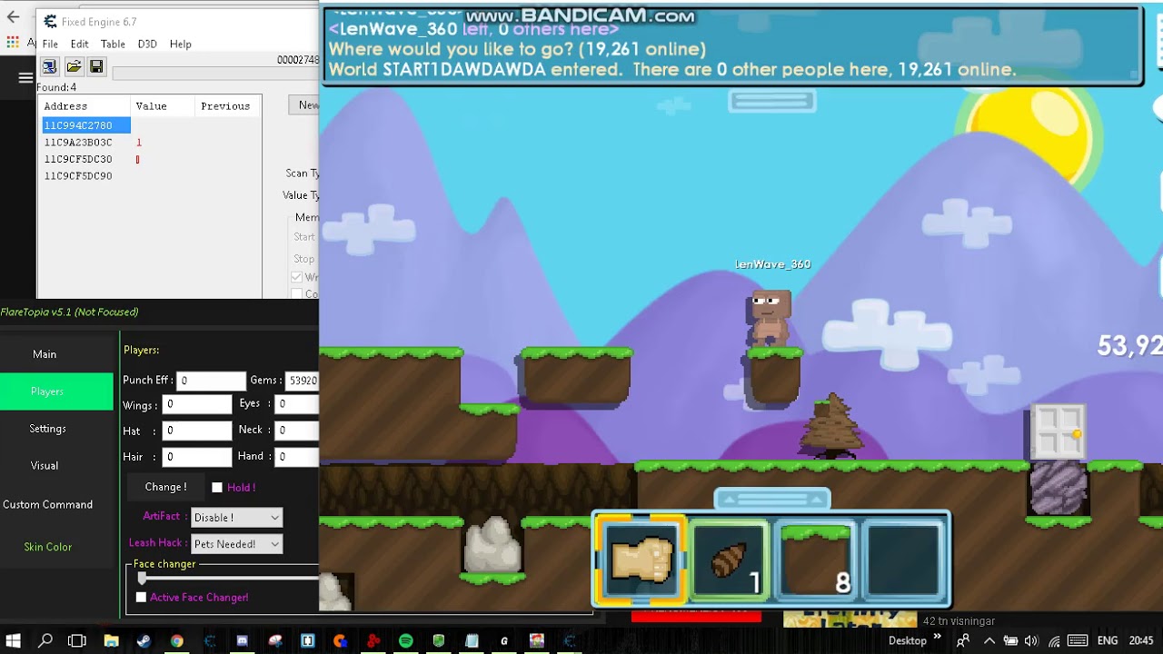1163x654 pixels.
Task: Click the save floppy disk icon in Fixed Engine
Action: click(96, 66)
